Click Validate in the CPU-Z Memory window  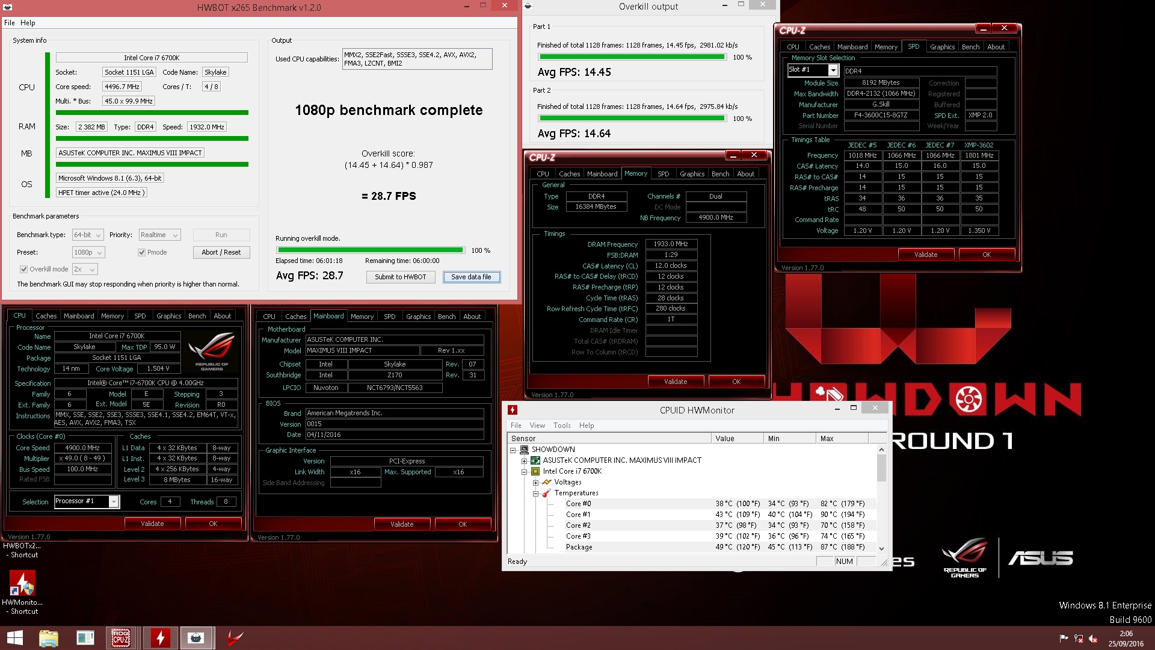click(676, 382)
